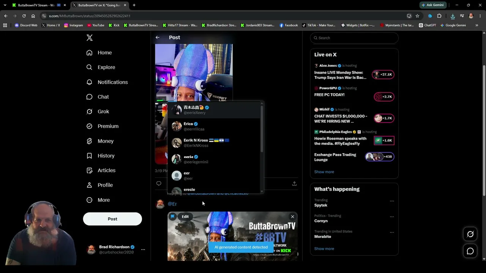The height and width of the screenshot is (273, 486).
Task: Open the ChatGPT bookmark
Action: coord(428,25)
